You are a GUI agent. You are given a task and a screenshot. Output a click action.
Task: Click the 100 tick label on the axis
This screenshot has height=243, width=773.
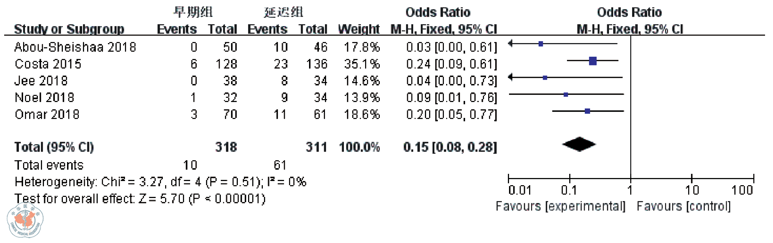(742, 190)
